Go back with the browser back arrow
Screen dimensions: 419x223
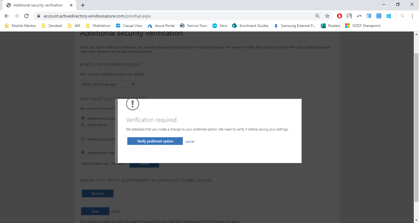7,16
